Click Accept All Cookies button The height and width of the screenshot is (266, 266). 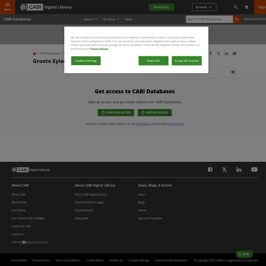click(x=187, y=61)
